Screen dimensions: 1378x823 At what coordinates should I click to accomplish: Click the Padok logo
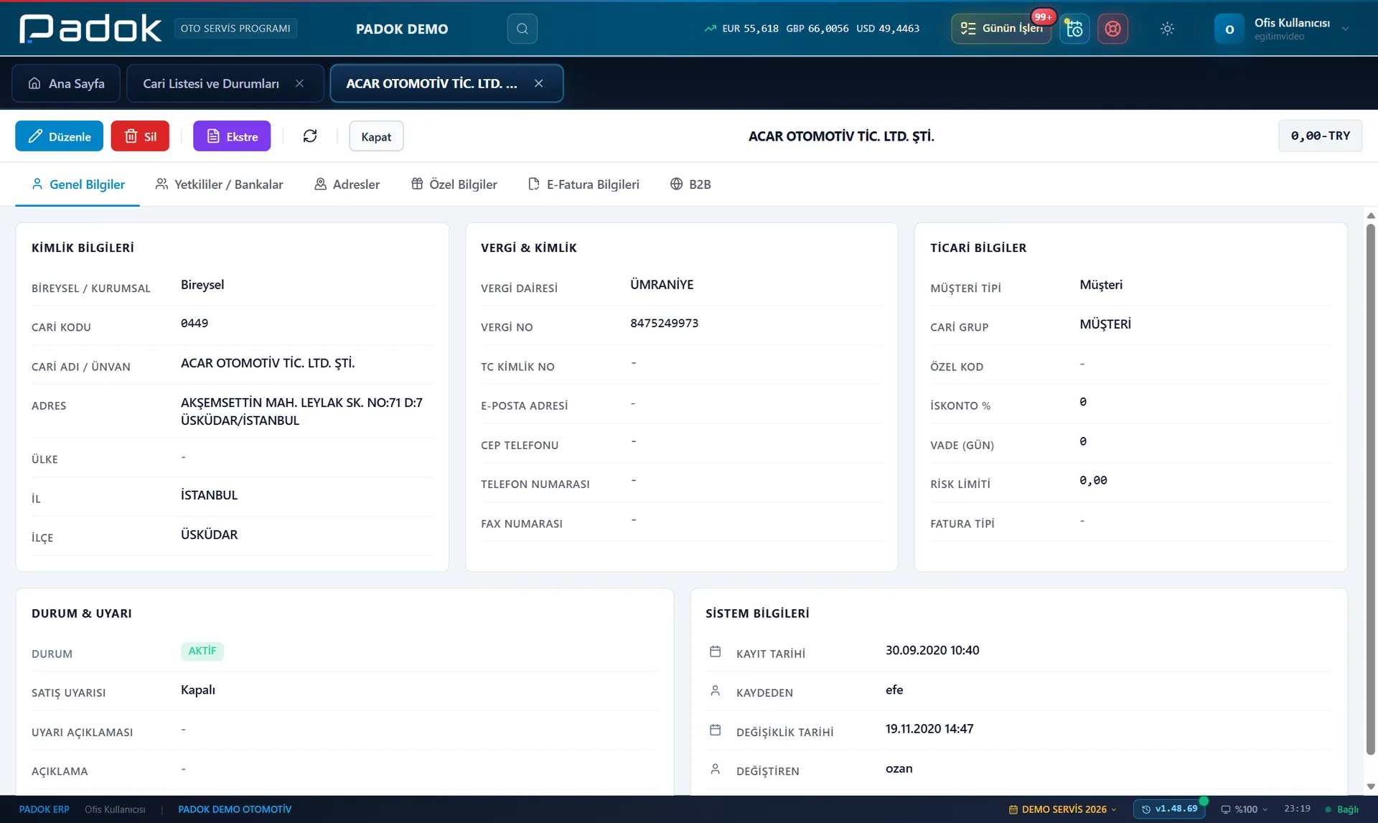90,29
